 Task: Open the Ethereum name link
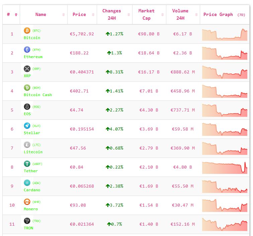(x=33, y=57)
